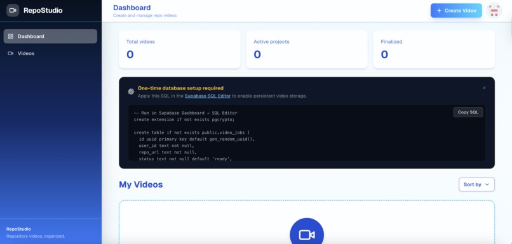This screenshot has width=512, height=244.
Task: Open the Sort by dropdown
Action: pyautogui.click(x=476, y=184)
